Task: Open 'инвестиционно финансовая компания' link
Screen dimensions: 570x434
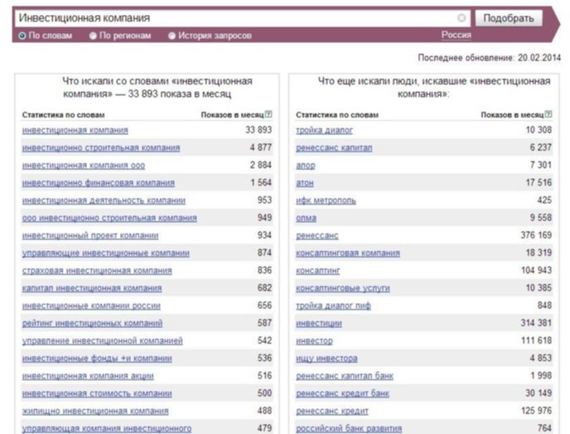Action: [x=99, y=183]
